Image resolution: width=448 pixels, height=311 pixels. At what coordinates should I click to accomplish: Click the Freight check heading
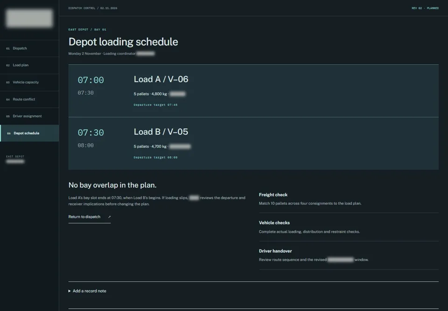click(x=273, y=195)
